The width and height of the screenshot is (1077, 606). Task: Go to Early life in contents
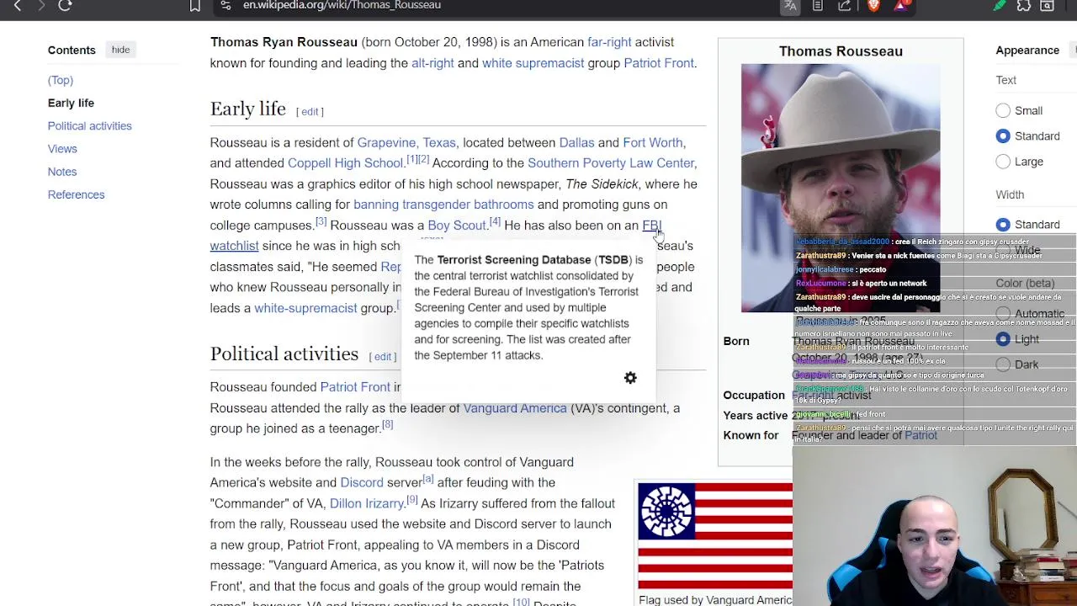coord(71,103)
